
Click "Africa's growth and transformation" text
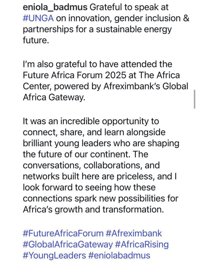[x=93, y=209]
